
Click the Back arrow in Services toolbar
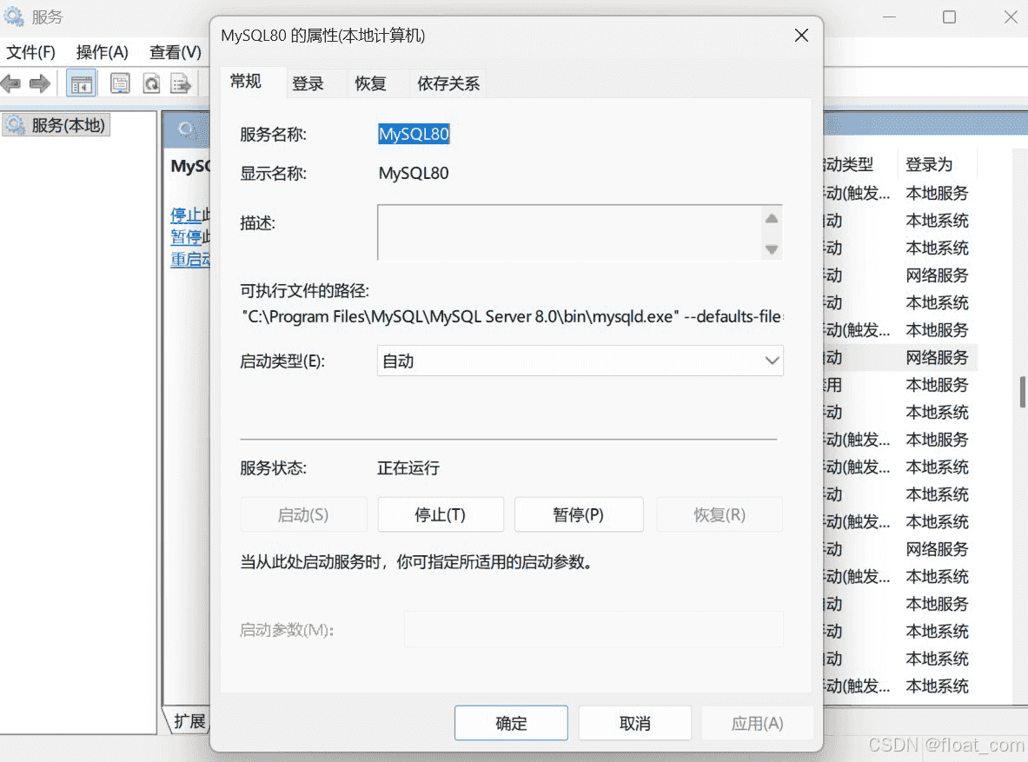[10, 83]
